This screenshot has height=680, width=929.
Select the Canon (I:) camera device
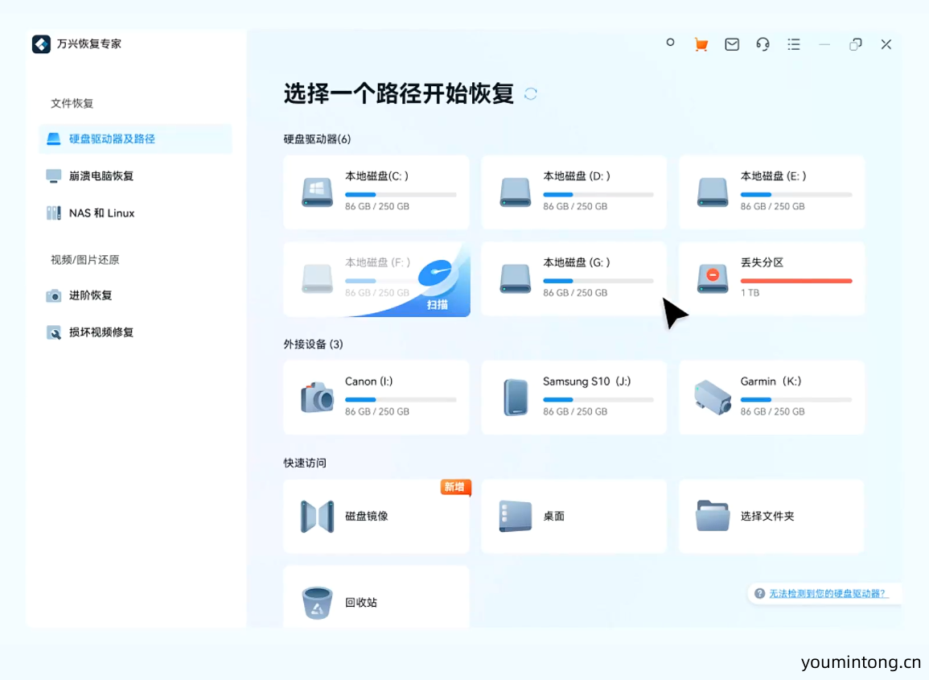point(376,398)
